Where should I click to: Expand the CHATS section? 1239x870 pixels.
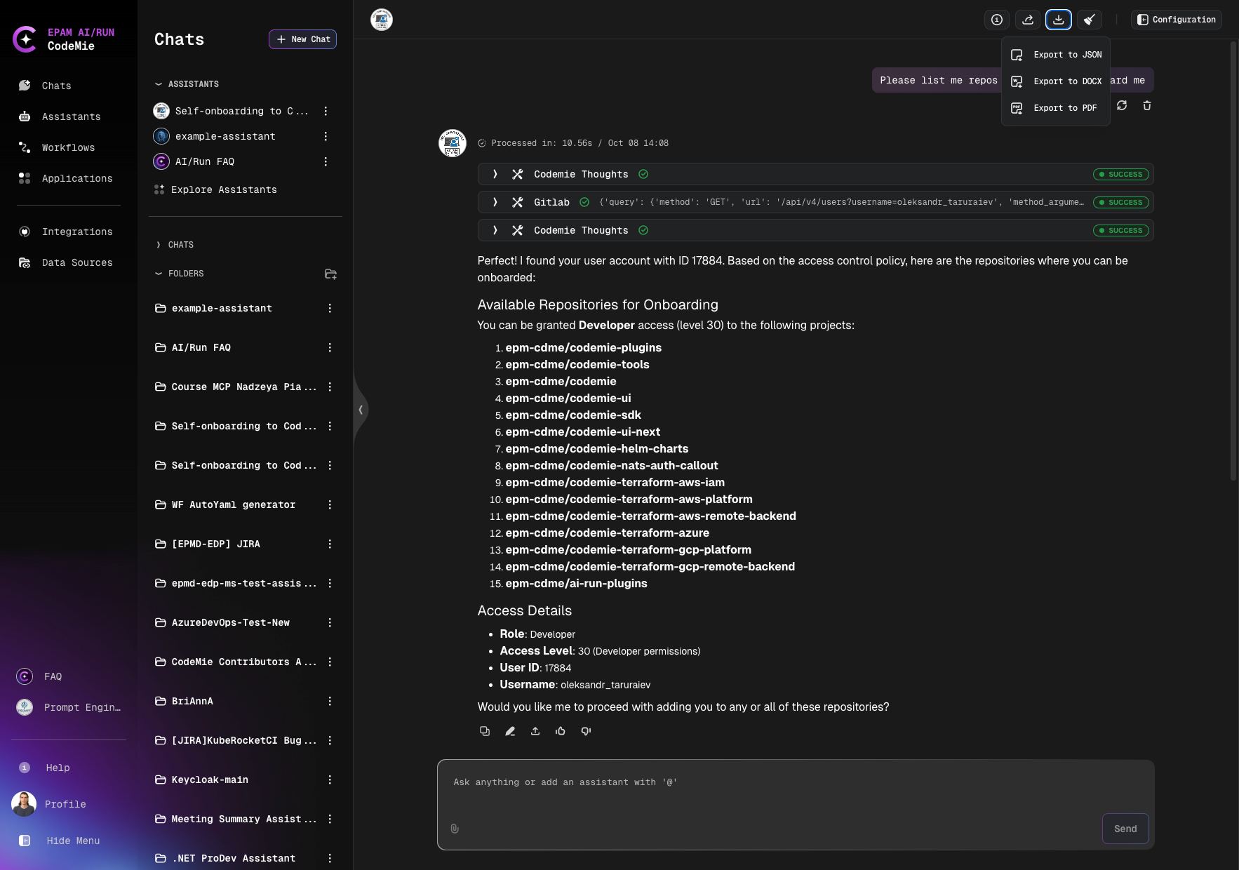click(180, 244)
